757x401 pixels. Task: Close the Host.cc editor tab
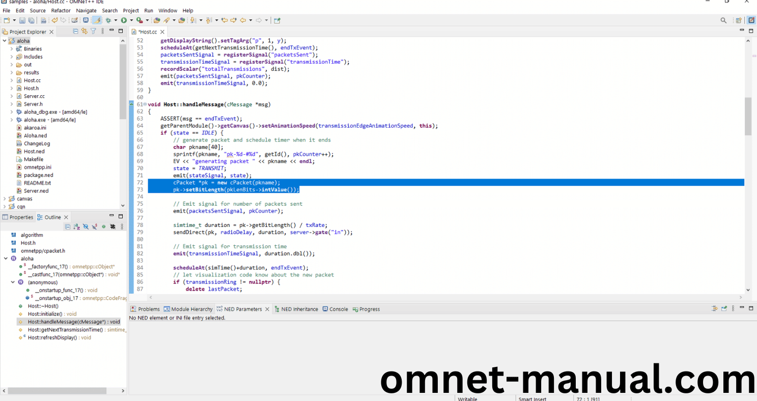(162, 32)
